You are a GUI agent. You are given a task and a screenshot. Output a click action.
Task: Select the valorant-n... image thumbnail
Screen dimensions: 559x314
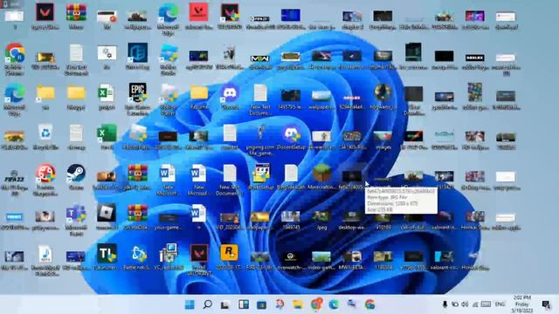click(x=444, y=216)
